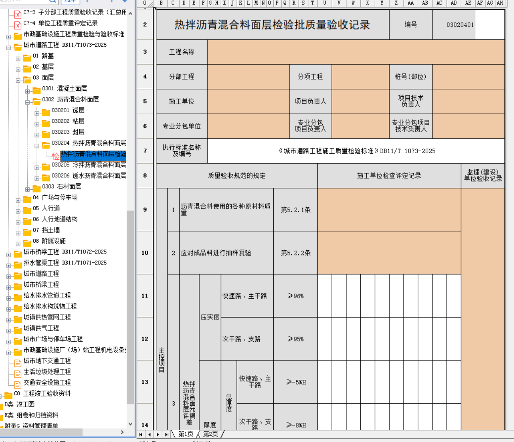Click the tree panel scroll-down arrow
This screenshot has height=442, width=514.
[130, 424]
